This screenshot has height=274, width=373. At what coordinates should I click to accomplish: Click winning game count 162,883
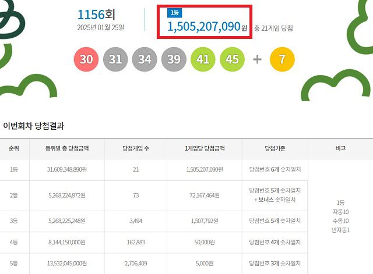click(136, 242)
